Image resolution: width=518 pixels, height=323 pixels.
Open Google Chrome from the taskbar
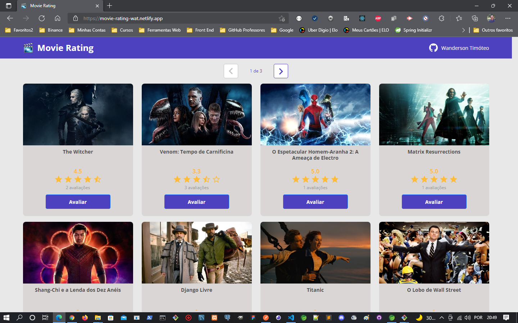tap(72, 318)
